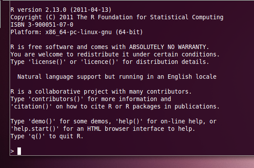Click the "Type 'q()' to quit R." line
254x168 pixels.
click(47, 136)
